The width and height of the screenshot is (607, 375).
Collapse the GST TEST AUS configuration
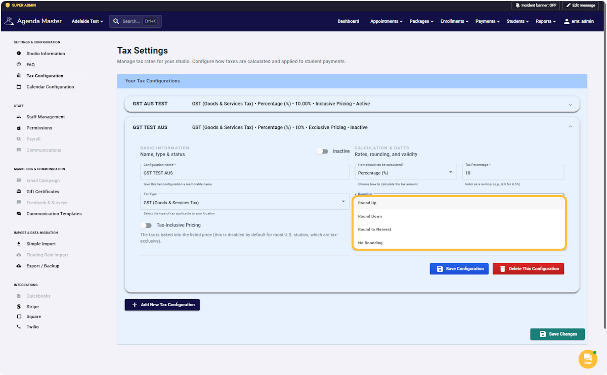[x=571, y=127]
